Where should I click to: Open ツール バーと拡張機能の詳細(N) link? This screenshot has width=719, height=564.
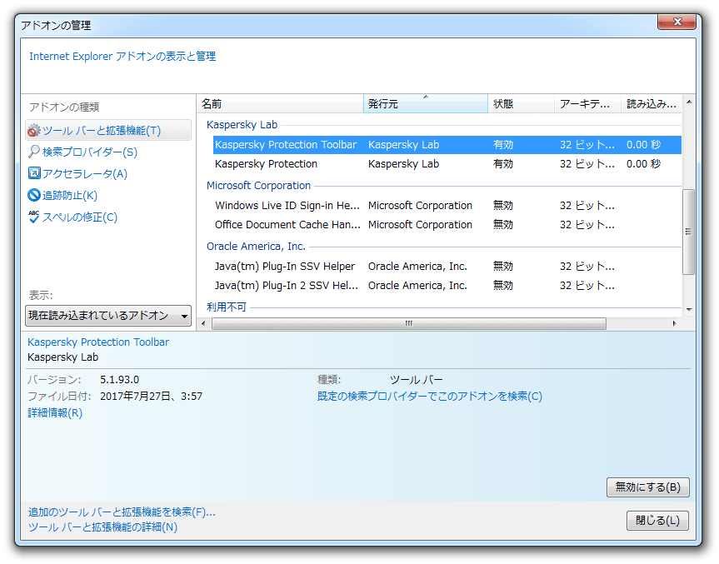tap(102, 527)
